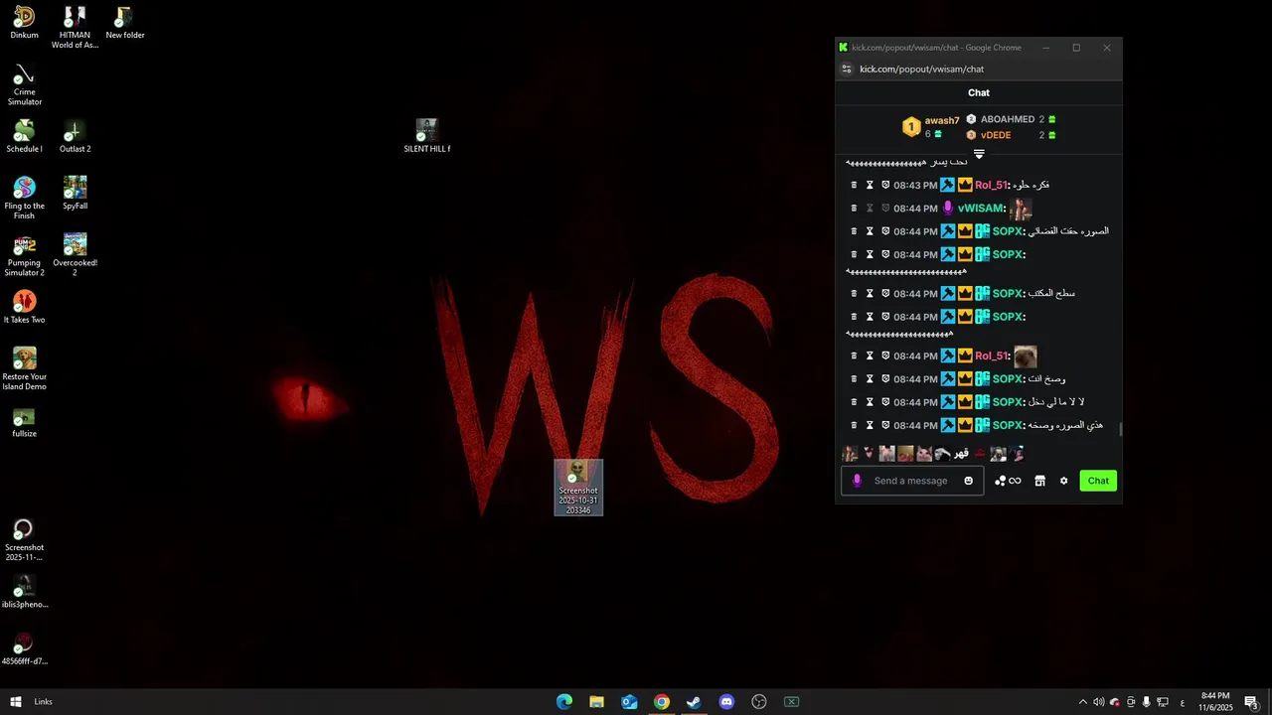Screen dimensions: 1272x715
Task: Select the New folder desktop icon
Action: pos(125,23)
